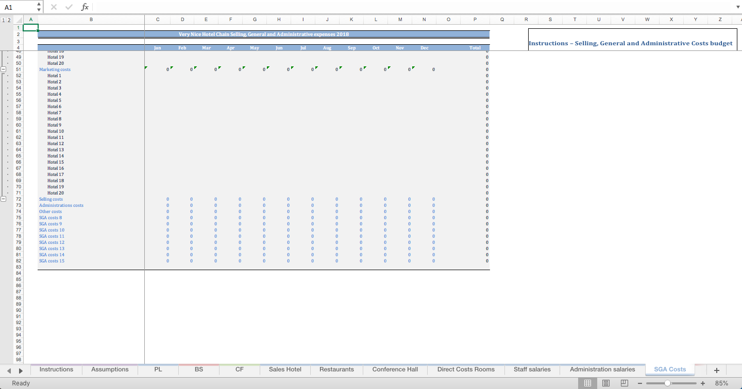Viewport: 742px width, 389px height.
Task: Click the Name Box showing A1
Action: pos(18,7)
